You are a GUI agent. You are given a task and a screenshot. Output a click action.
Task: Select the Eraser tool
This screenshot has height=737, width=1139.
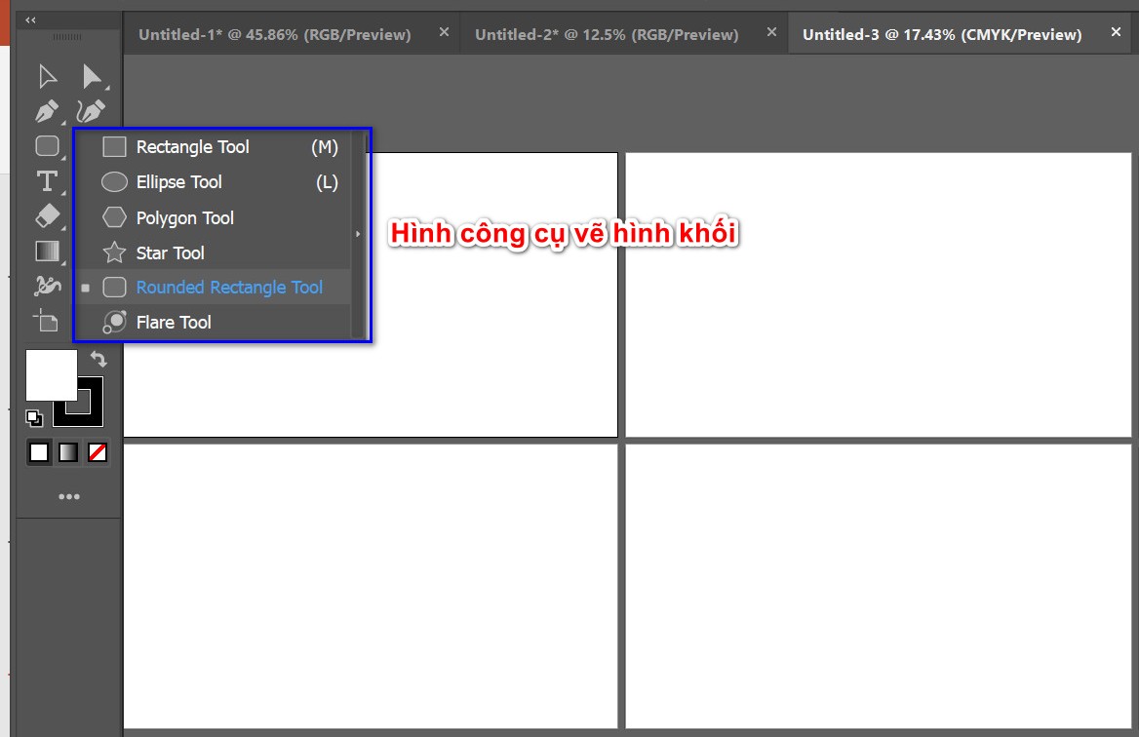pyautogui.click(x=47, y=215)
